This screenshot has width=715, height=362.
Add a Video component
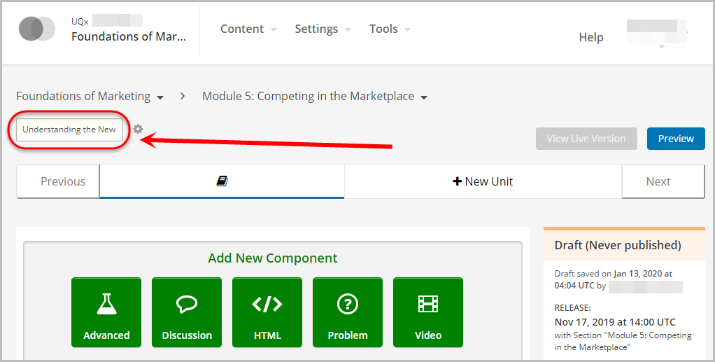(428, 312)
